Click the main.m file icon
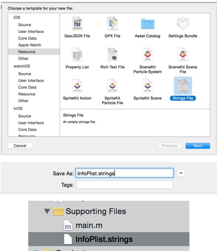 [x=68, y=225]
